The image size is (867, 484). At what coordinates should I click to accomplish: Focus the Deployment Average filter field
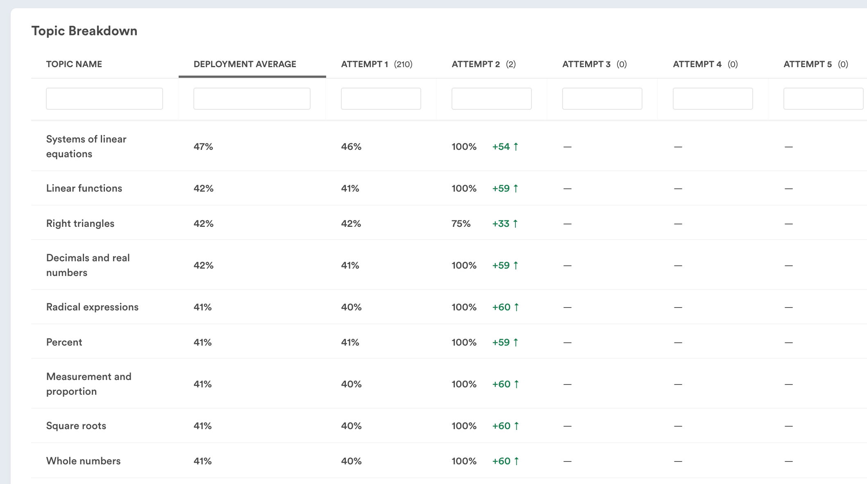(x=252, y=99)
